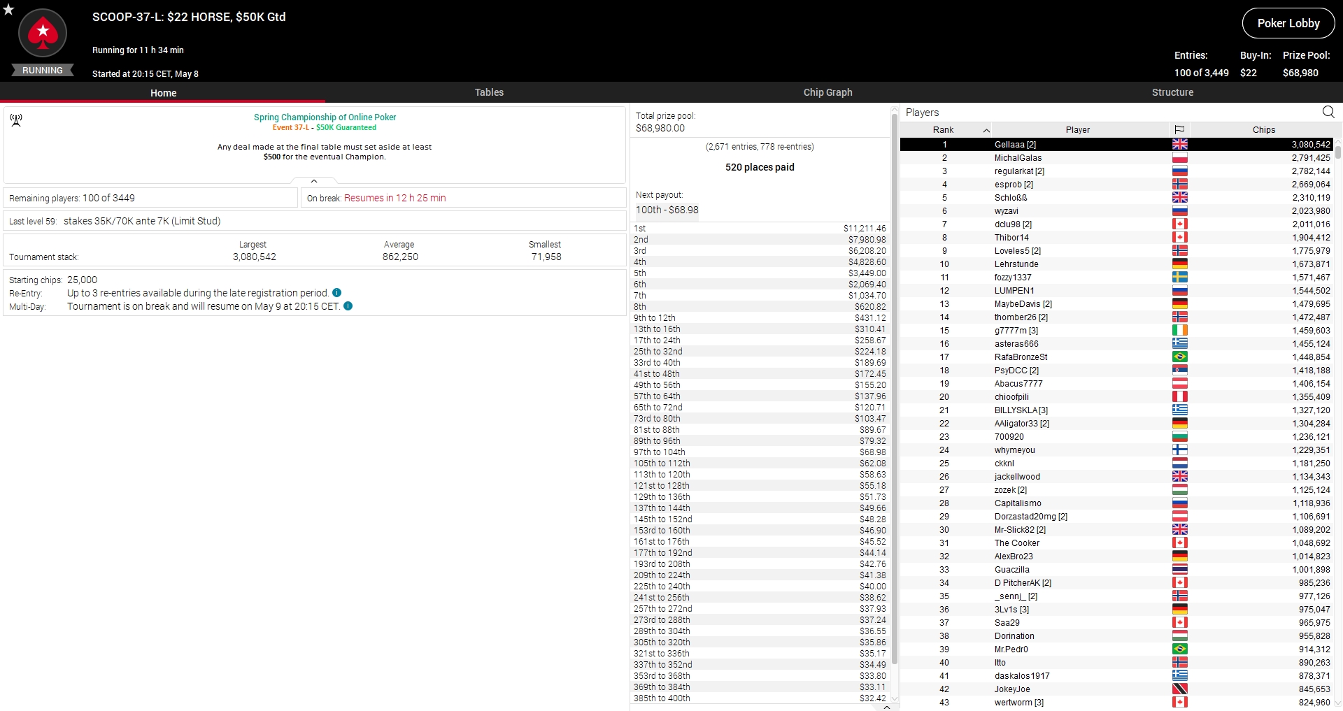Select player row Guaczilla
The image size is (1343, 711).
[1116, 570]
